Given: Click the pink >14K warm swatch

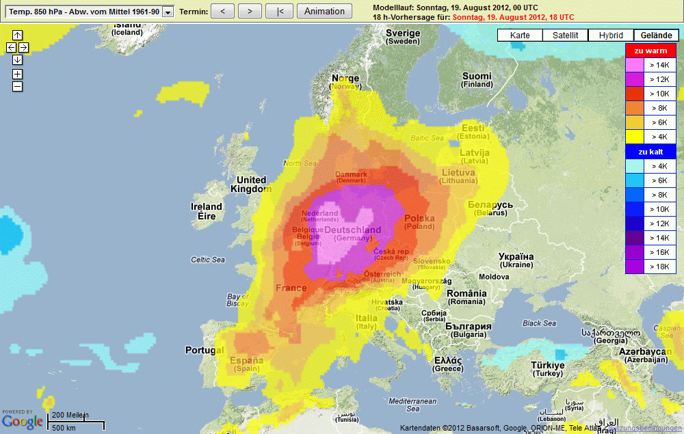Looking at the screenshot, I should point(635,65).
